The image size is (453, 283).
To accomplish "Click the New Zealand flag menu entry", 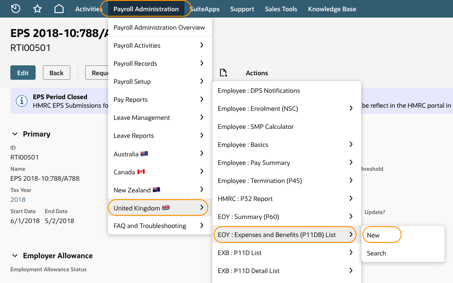I will click(158, 190).
